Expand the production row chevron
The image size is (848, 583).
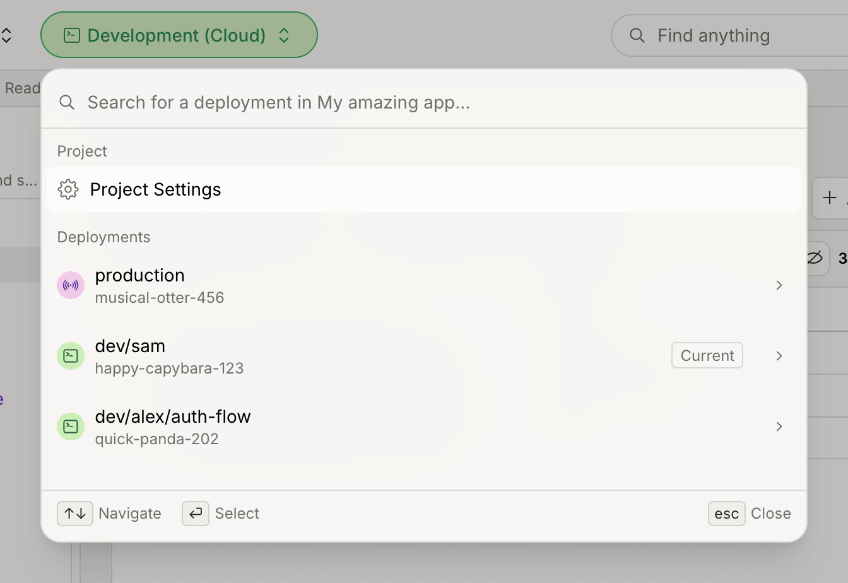pyautogui.click(x=779, y=285)
